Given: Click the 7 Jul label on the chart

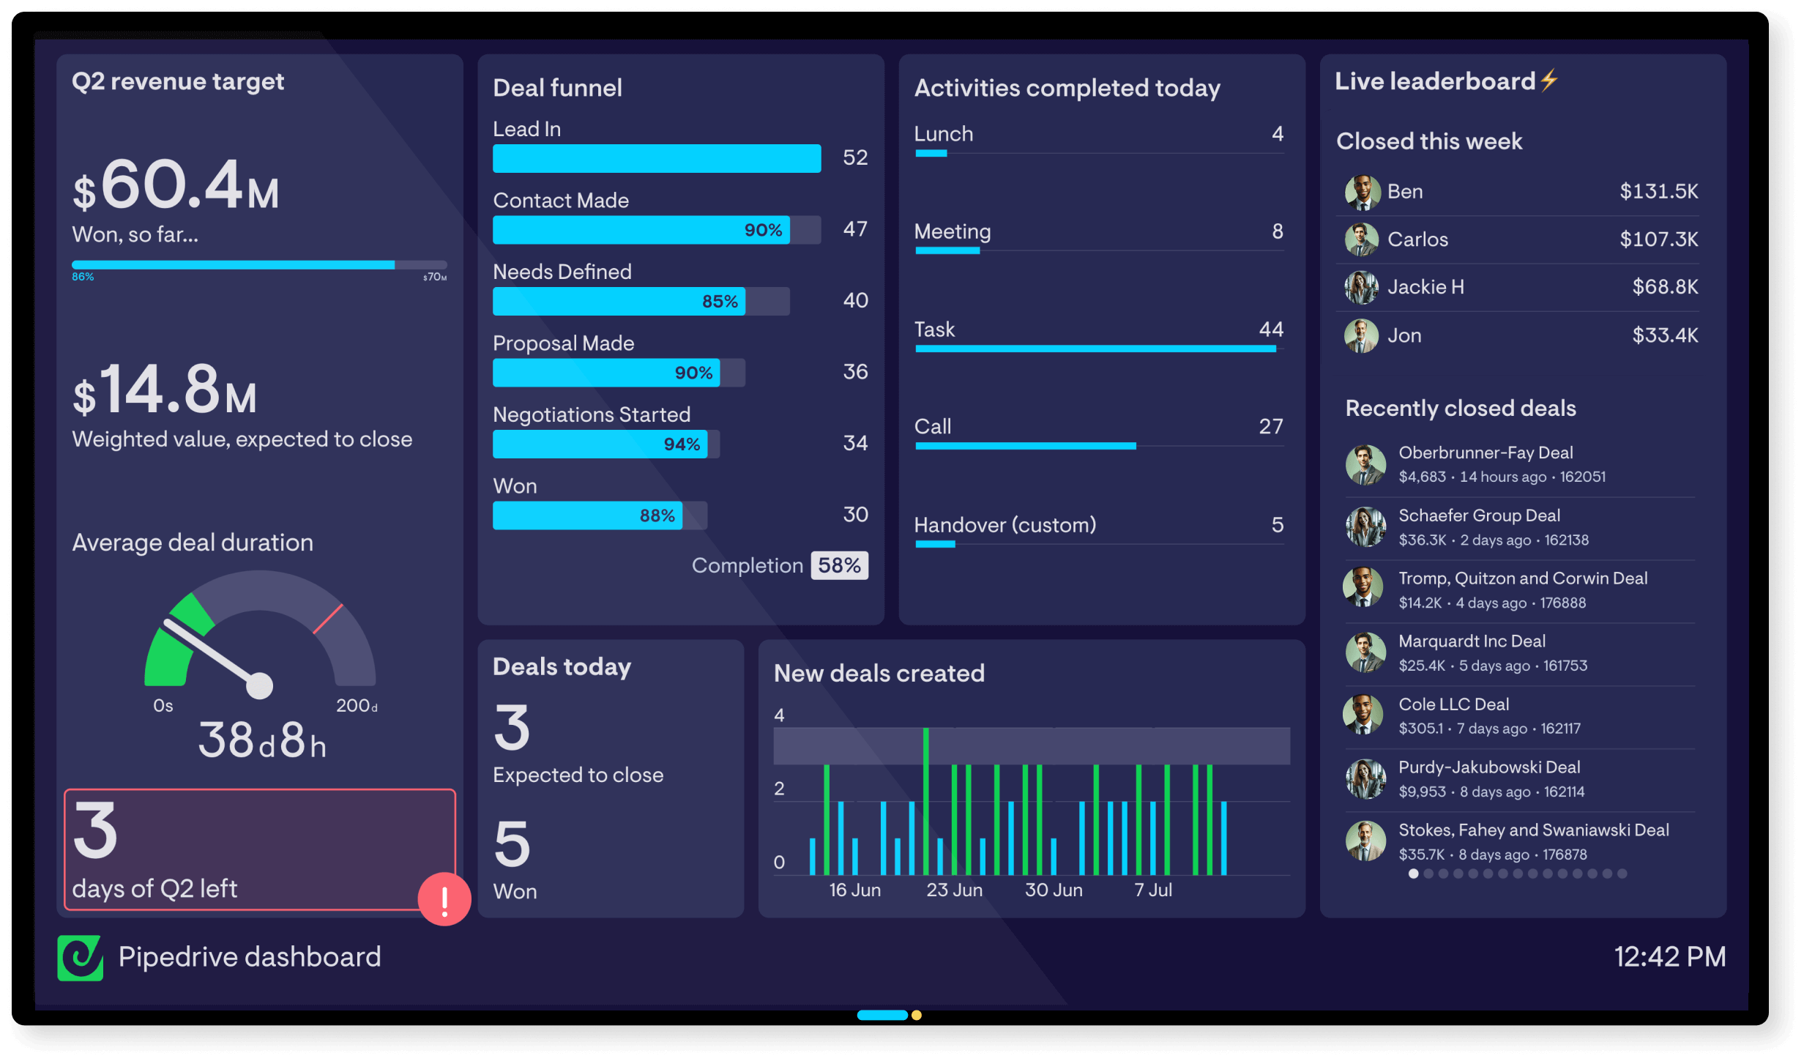Looking at the screenshot, I should (x=1153, y=890).
